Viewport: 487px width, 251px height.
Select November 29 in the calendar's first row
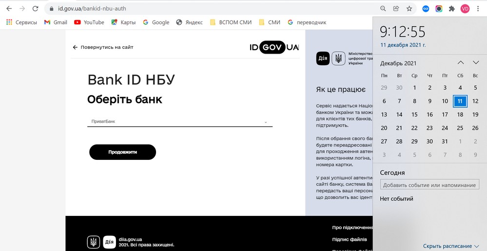tap(384, 88)
